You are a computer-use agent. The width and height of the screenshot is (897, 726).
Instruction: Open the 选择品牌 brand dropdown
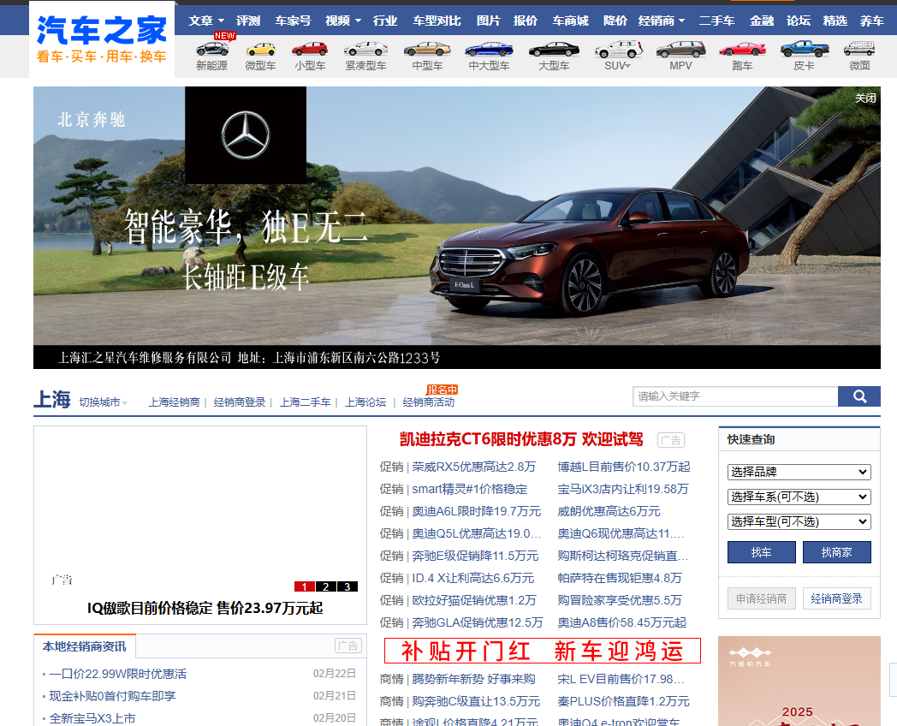[799, 472]
